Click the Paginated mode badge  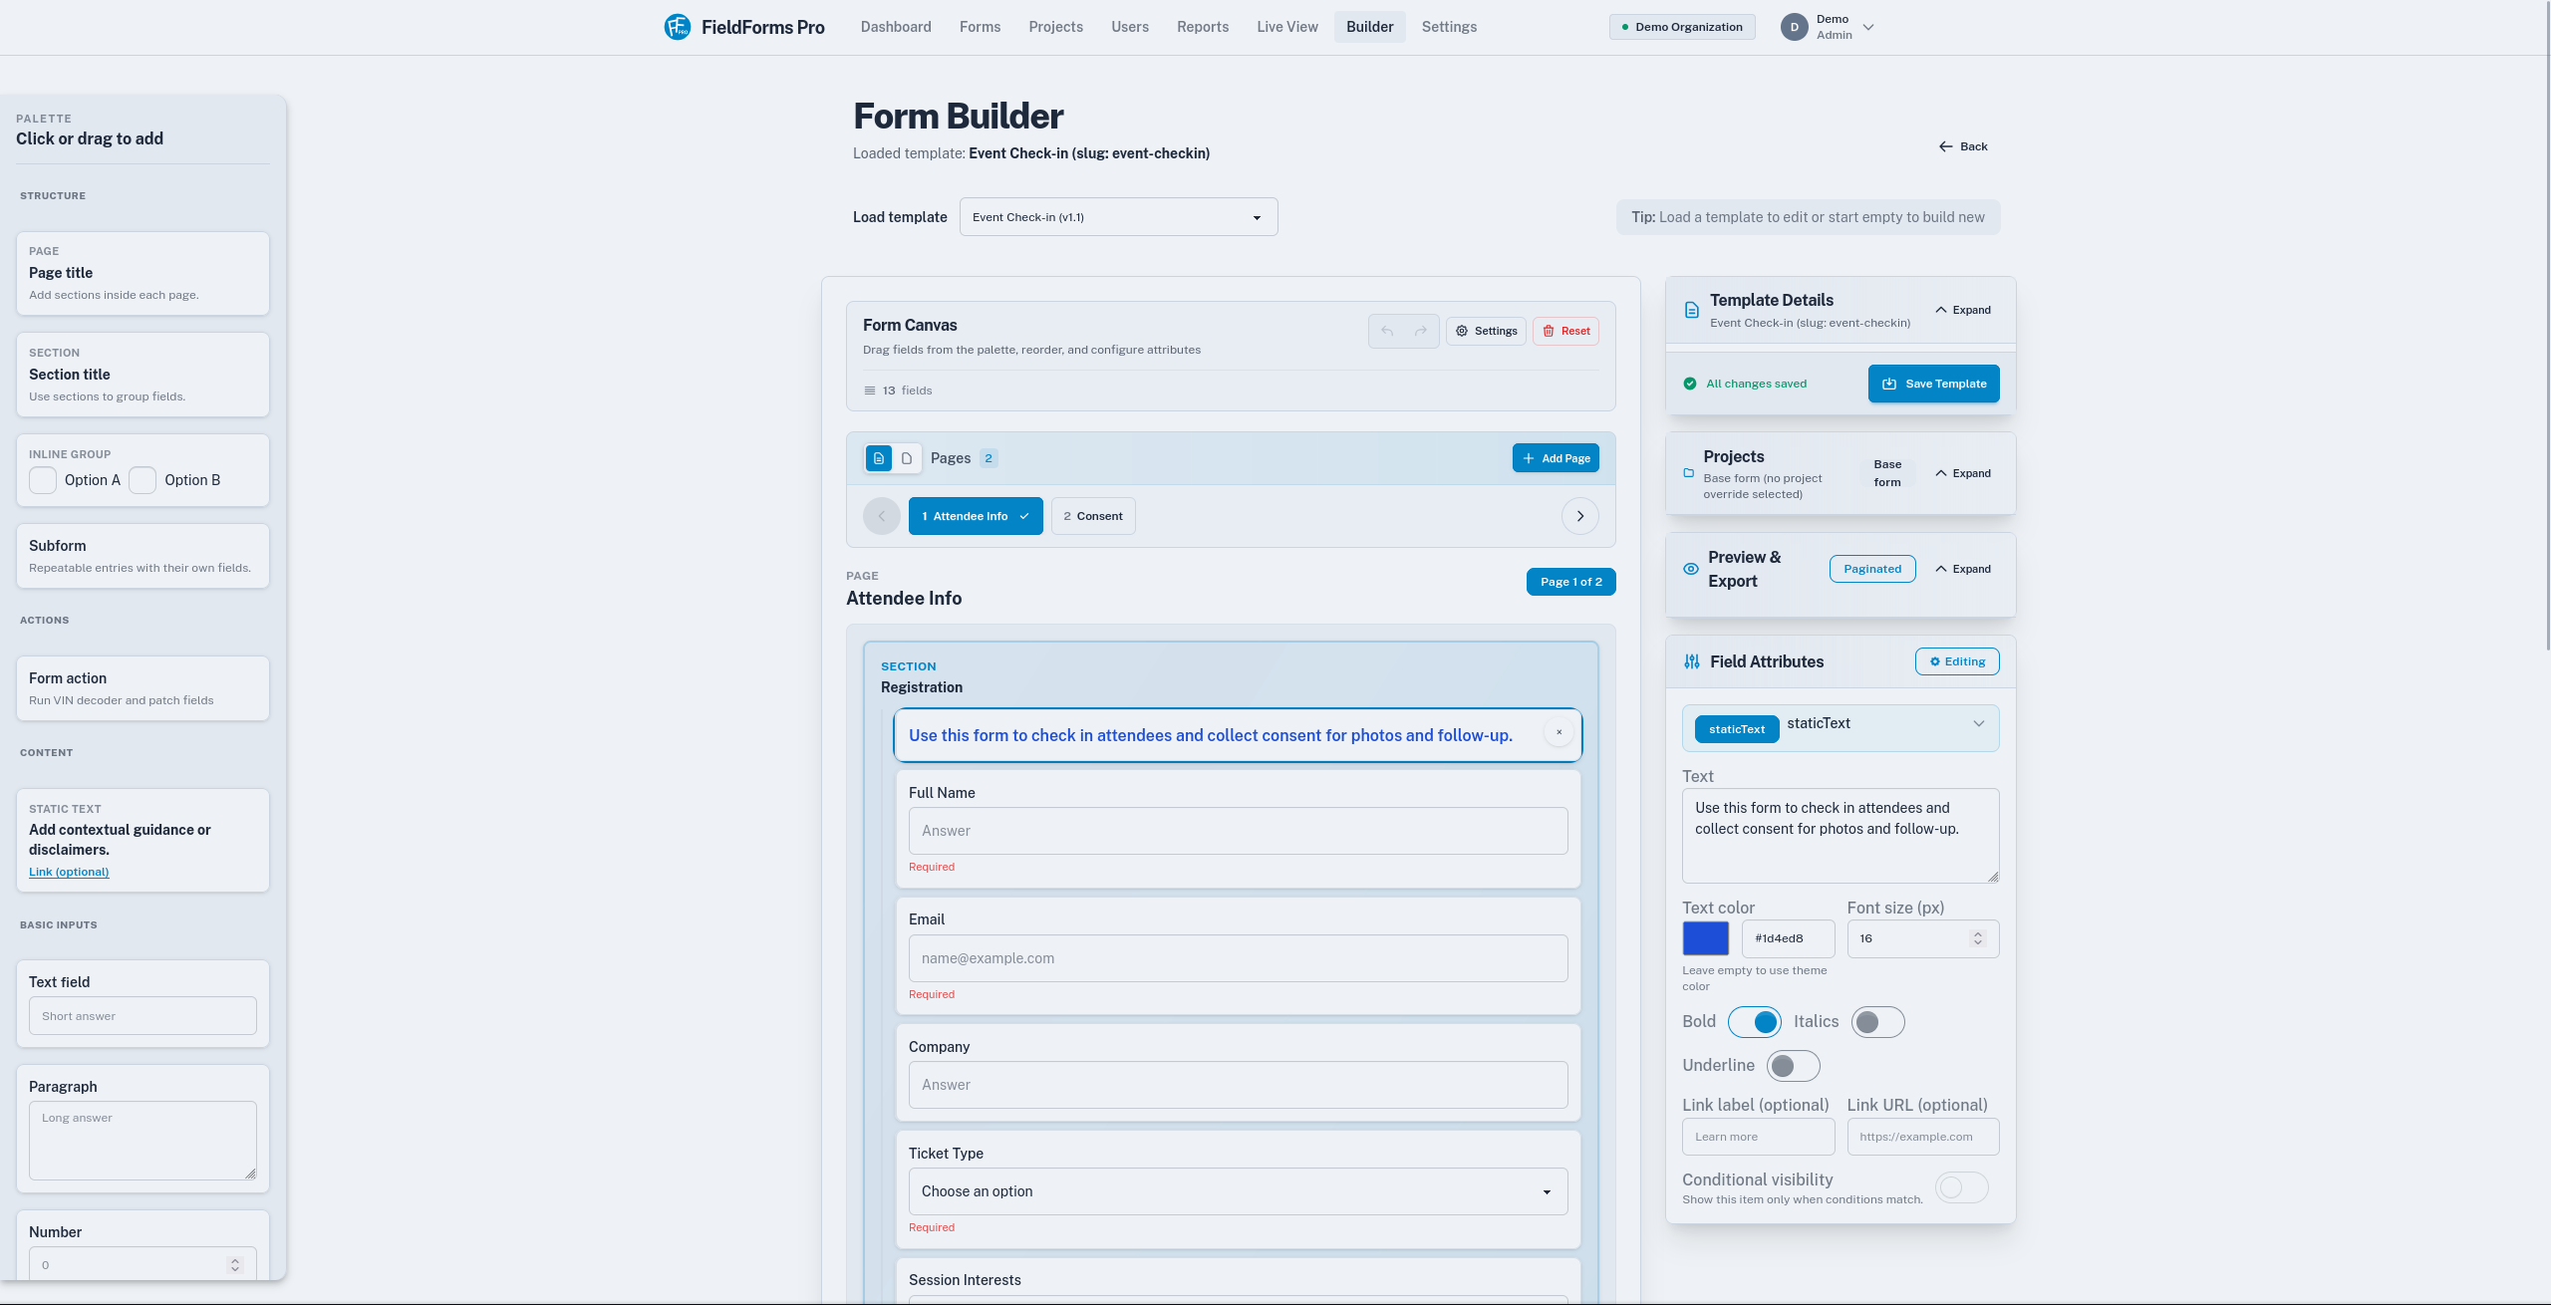1872,569
